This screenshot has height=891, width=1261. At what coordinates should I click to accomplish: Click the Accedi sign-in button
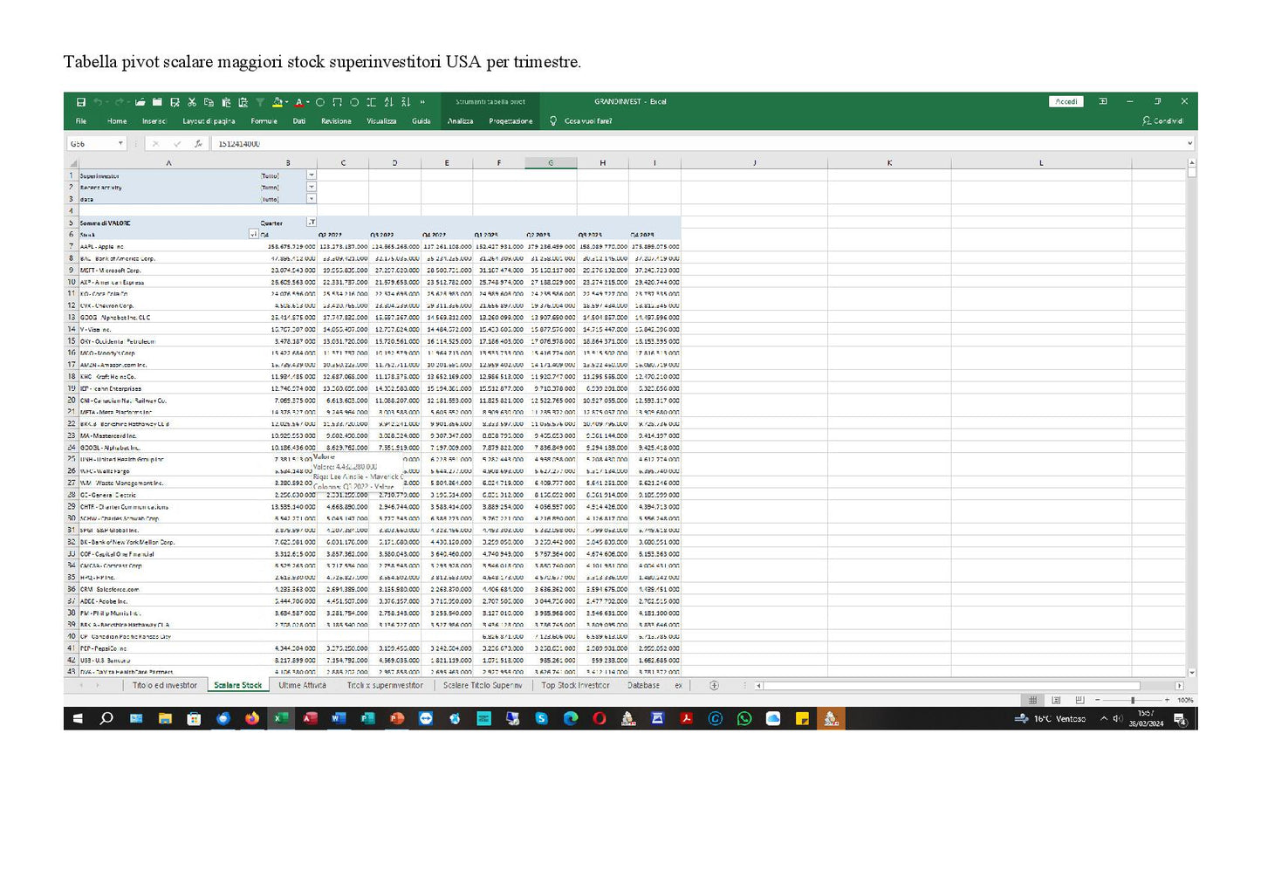(x=1066, y=101)
